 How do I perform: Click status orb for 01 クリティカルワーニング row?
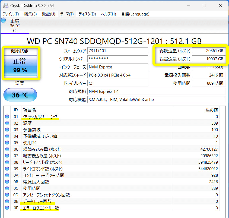[x=7, y=116]
